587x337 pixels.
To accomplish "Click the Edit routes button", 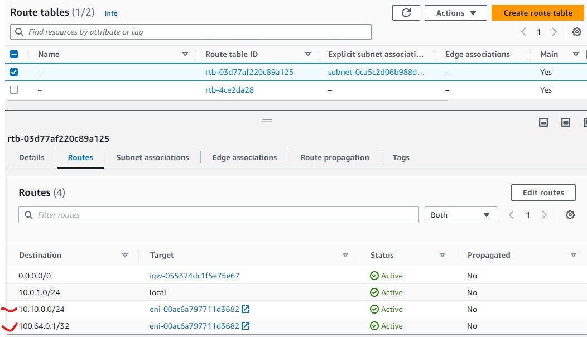I will click(543, 192).
